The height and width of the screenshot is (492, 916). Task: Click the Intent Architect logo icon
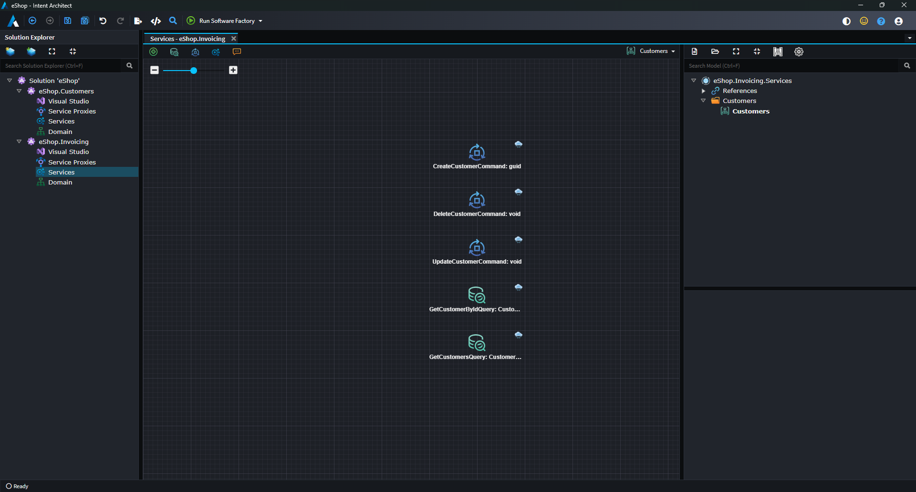click(x=13, y=21)
